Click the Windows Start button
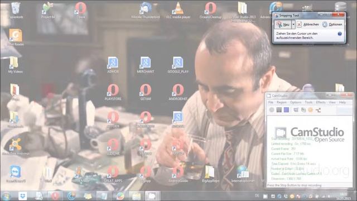Screen dimensions: 357x201 click(6, 196)
